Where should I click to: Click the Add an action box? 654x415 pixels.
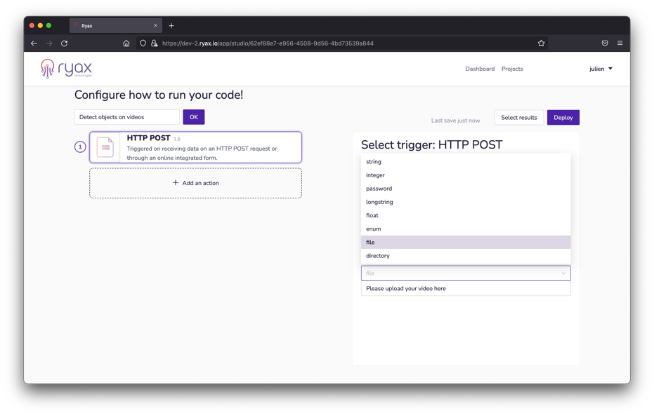point(195,183)
